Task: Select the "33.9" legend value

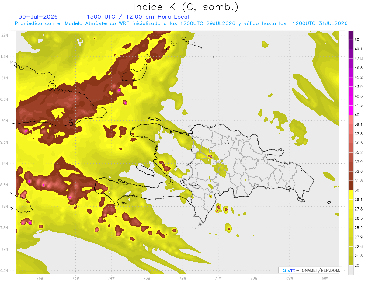Action: pyautogui.click(x=359, y=162)
